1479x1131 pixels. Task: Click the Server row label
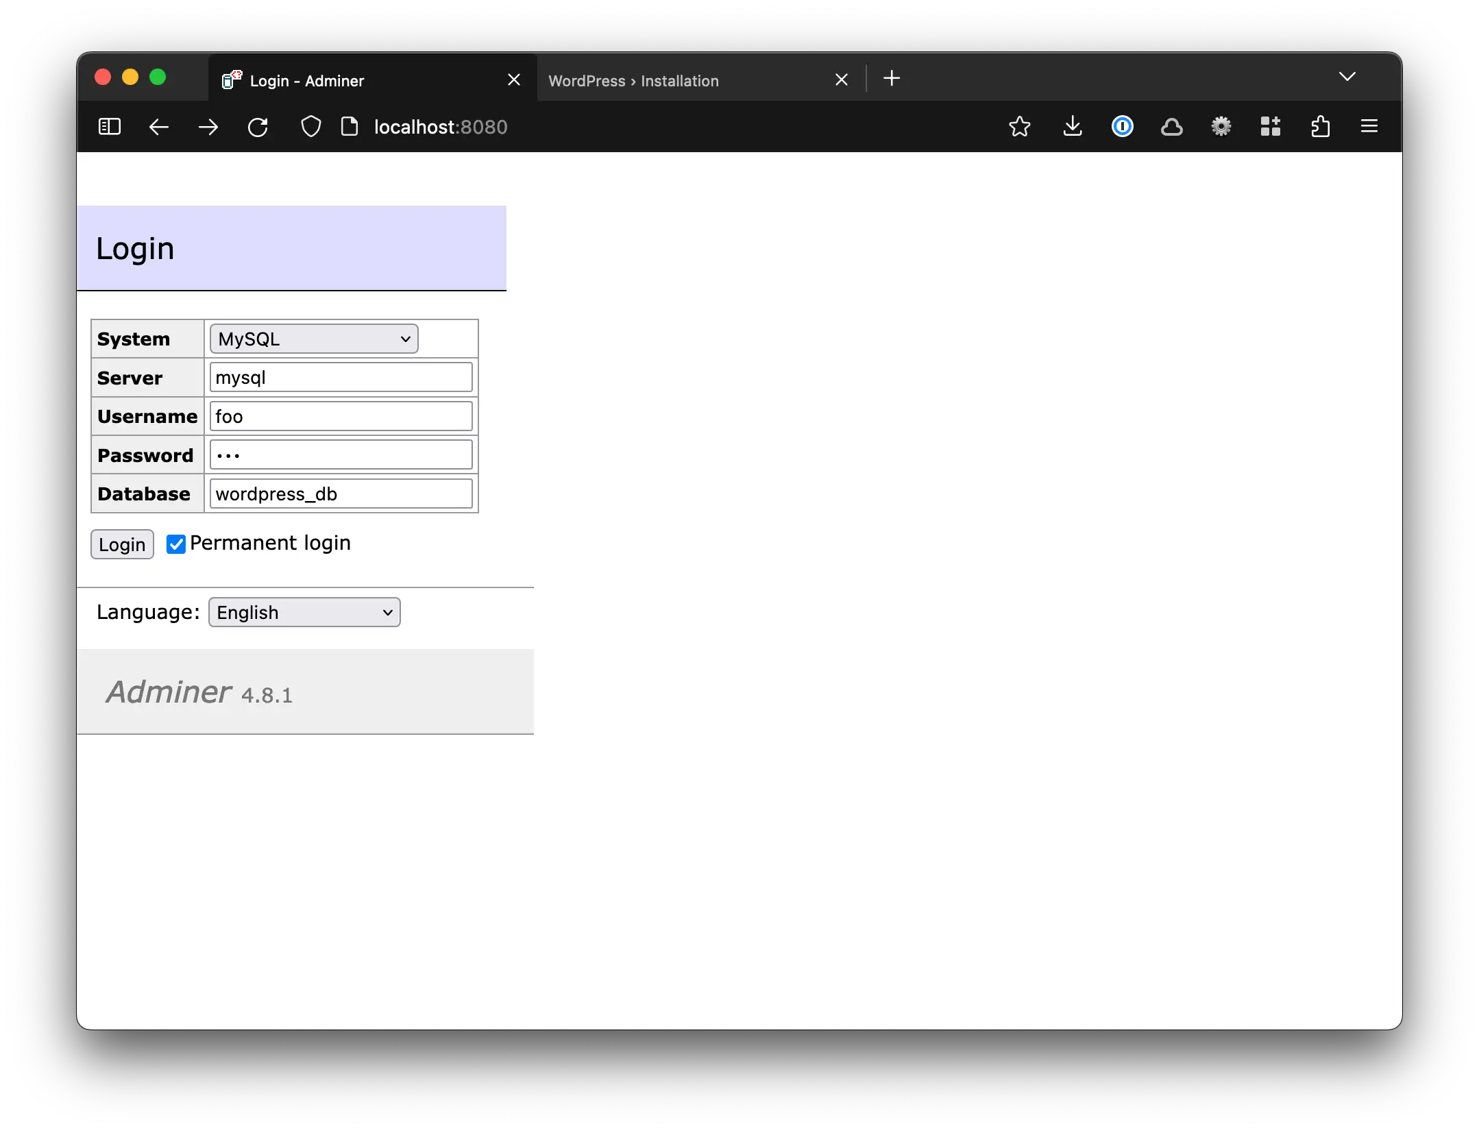130,378
